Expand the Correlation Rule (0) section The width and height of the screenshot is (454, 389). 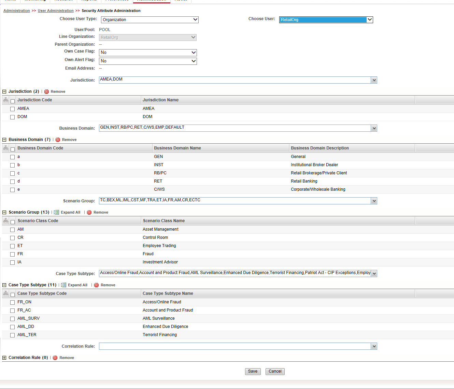click(x=4, y=358)
